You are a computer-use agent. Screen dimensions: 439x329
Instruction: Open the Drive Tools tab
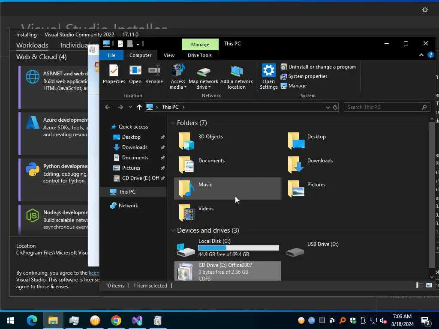tap(200, 55)
